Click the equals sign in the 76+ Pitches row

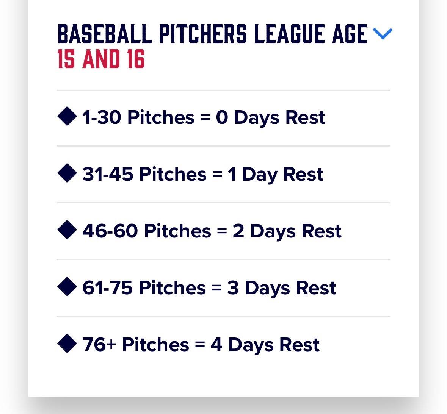click(200, 345)
